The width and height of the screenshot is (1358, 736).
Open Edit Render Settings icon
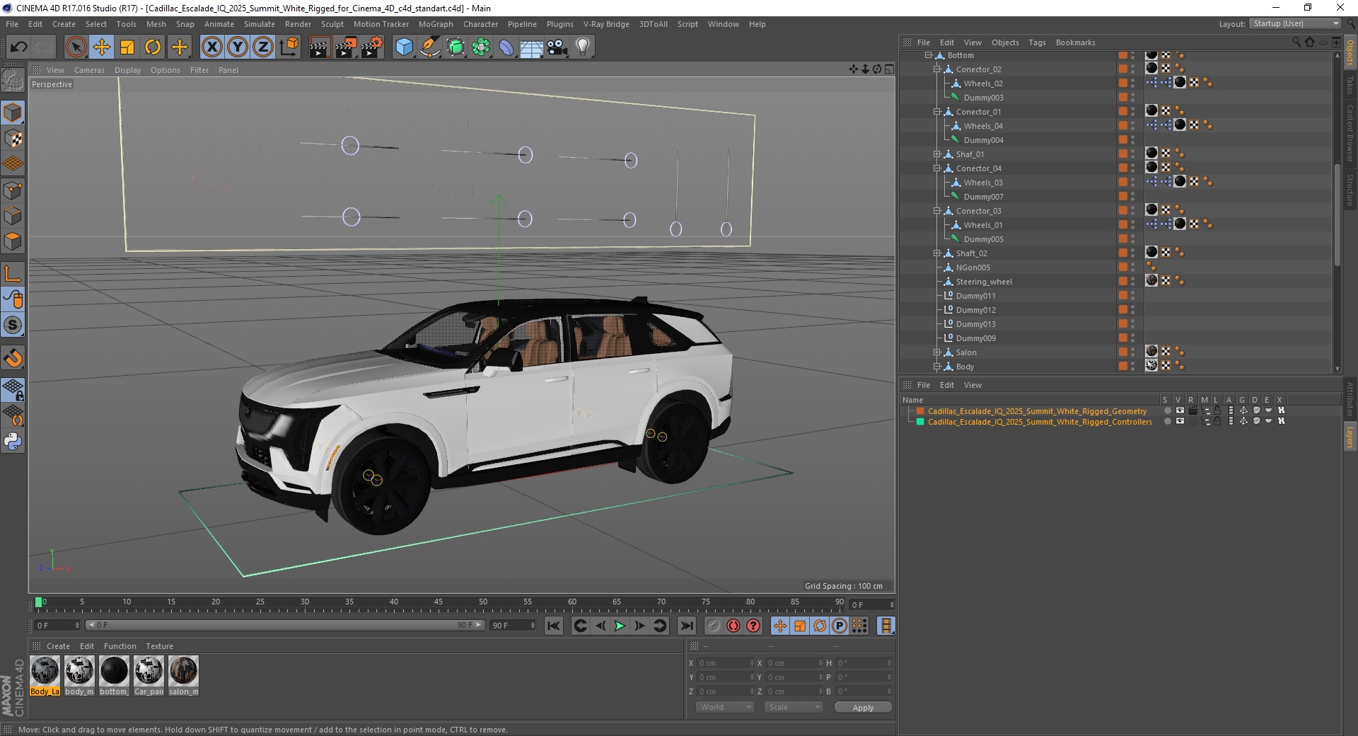372,47
